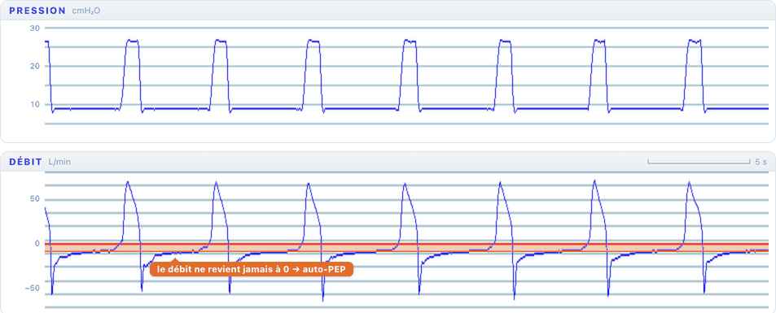Click the 5 s time scale label
The image size is (776, 313).
point(761,162)
